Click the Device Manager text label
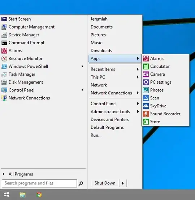This screenshot has width=195, height=200. [x=24, y=35]
